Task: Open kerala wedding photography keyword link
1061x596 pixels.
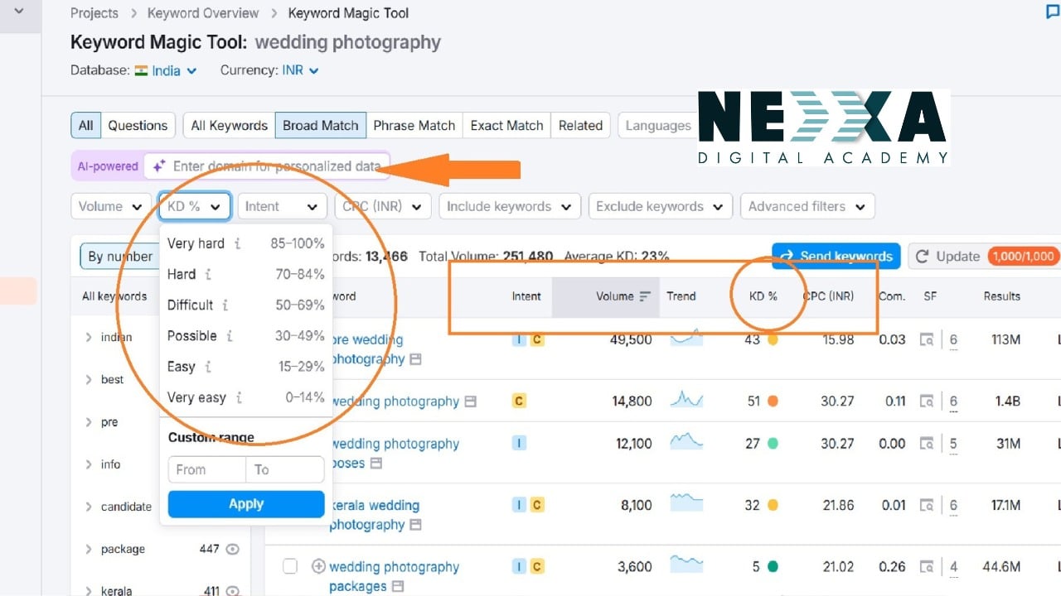Action: point(375,515)
